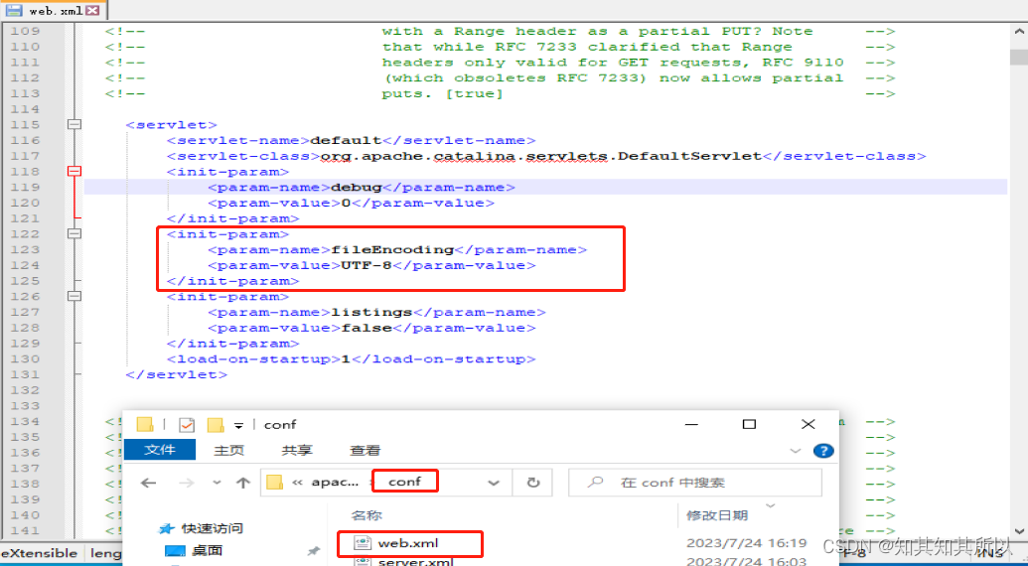Collapse the init-param fold marker at line 126
Viewport: 1028px width, 566px height.
pos(74,296)
